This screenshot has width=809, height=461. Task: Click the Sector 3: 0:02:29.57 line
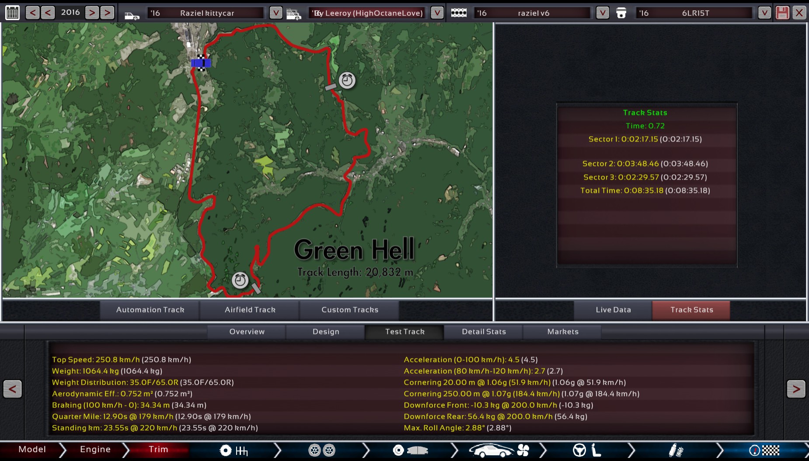[645, 177]
